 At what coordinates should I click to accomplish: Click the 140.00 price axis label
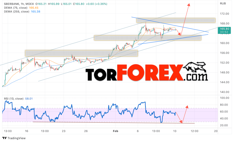pyautogui.click(x=224, y=92)
